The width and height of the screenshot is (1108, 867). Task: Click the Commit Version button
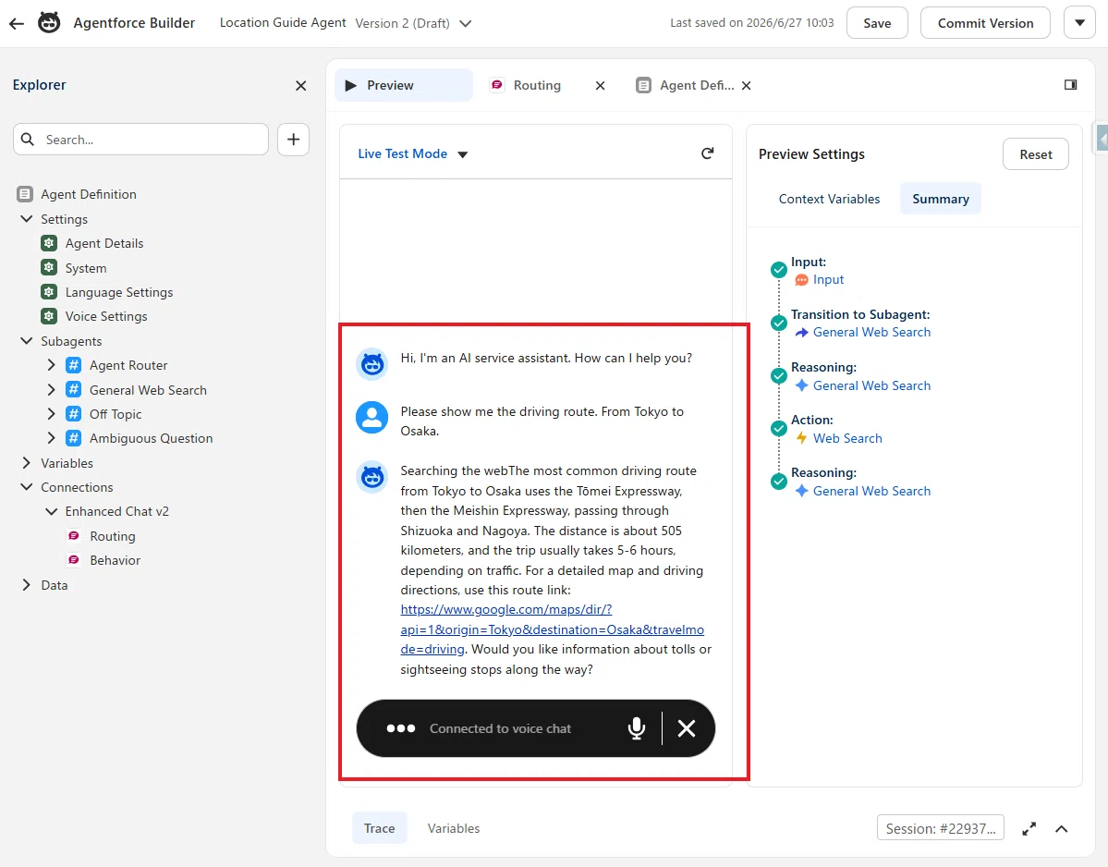tap(985, 23)
